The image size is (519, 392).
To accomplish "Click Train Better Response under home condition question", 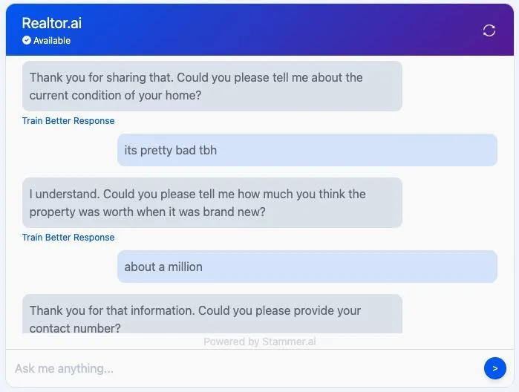I will pos(68,121).
